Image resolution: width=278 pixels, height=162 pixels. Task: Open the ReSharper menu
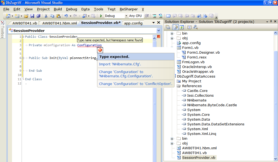click(x=129, y=9)
